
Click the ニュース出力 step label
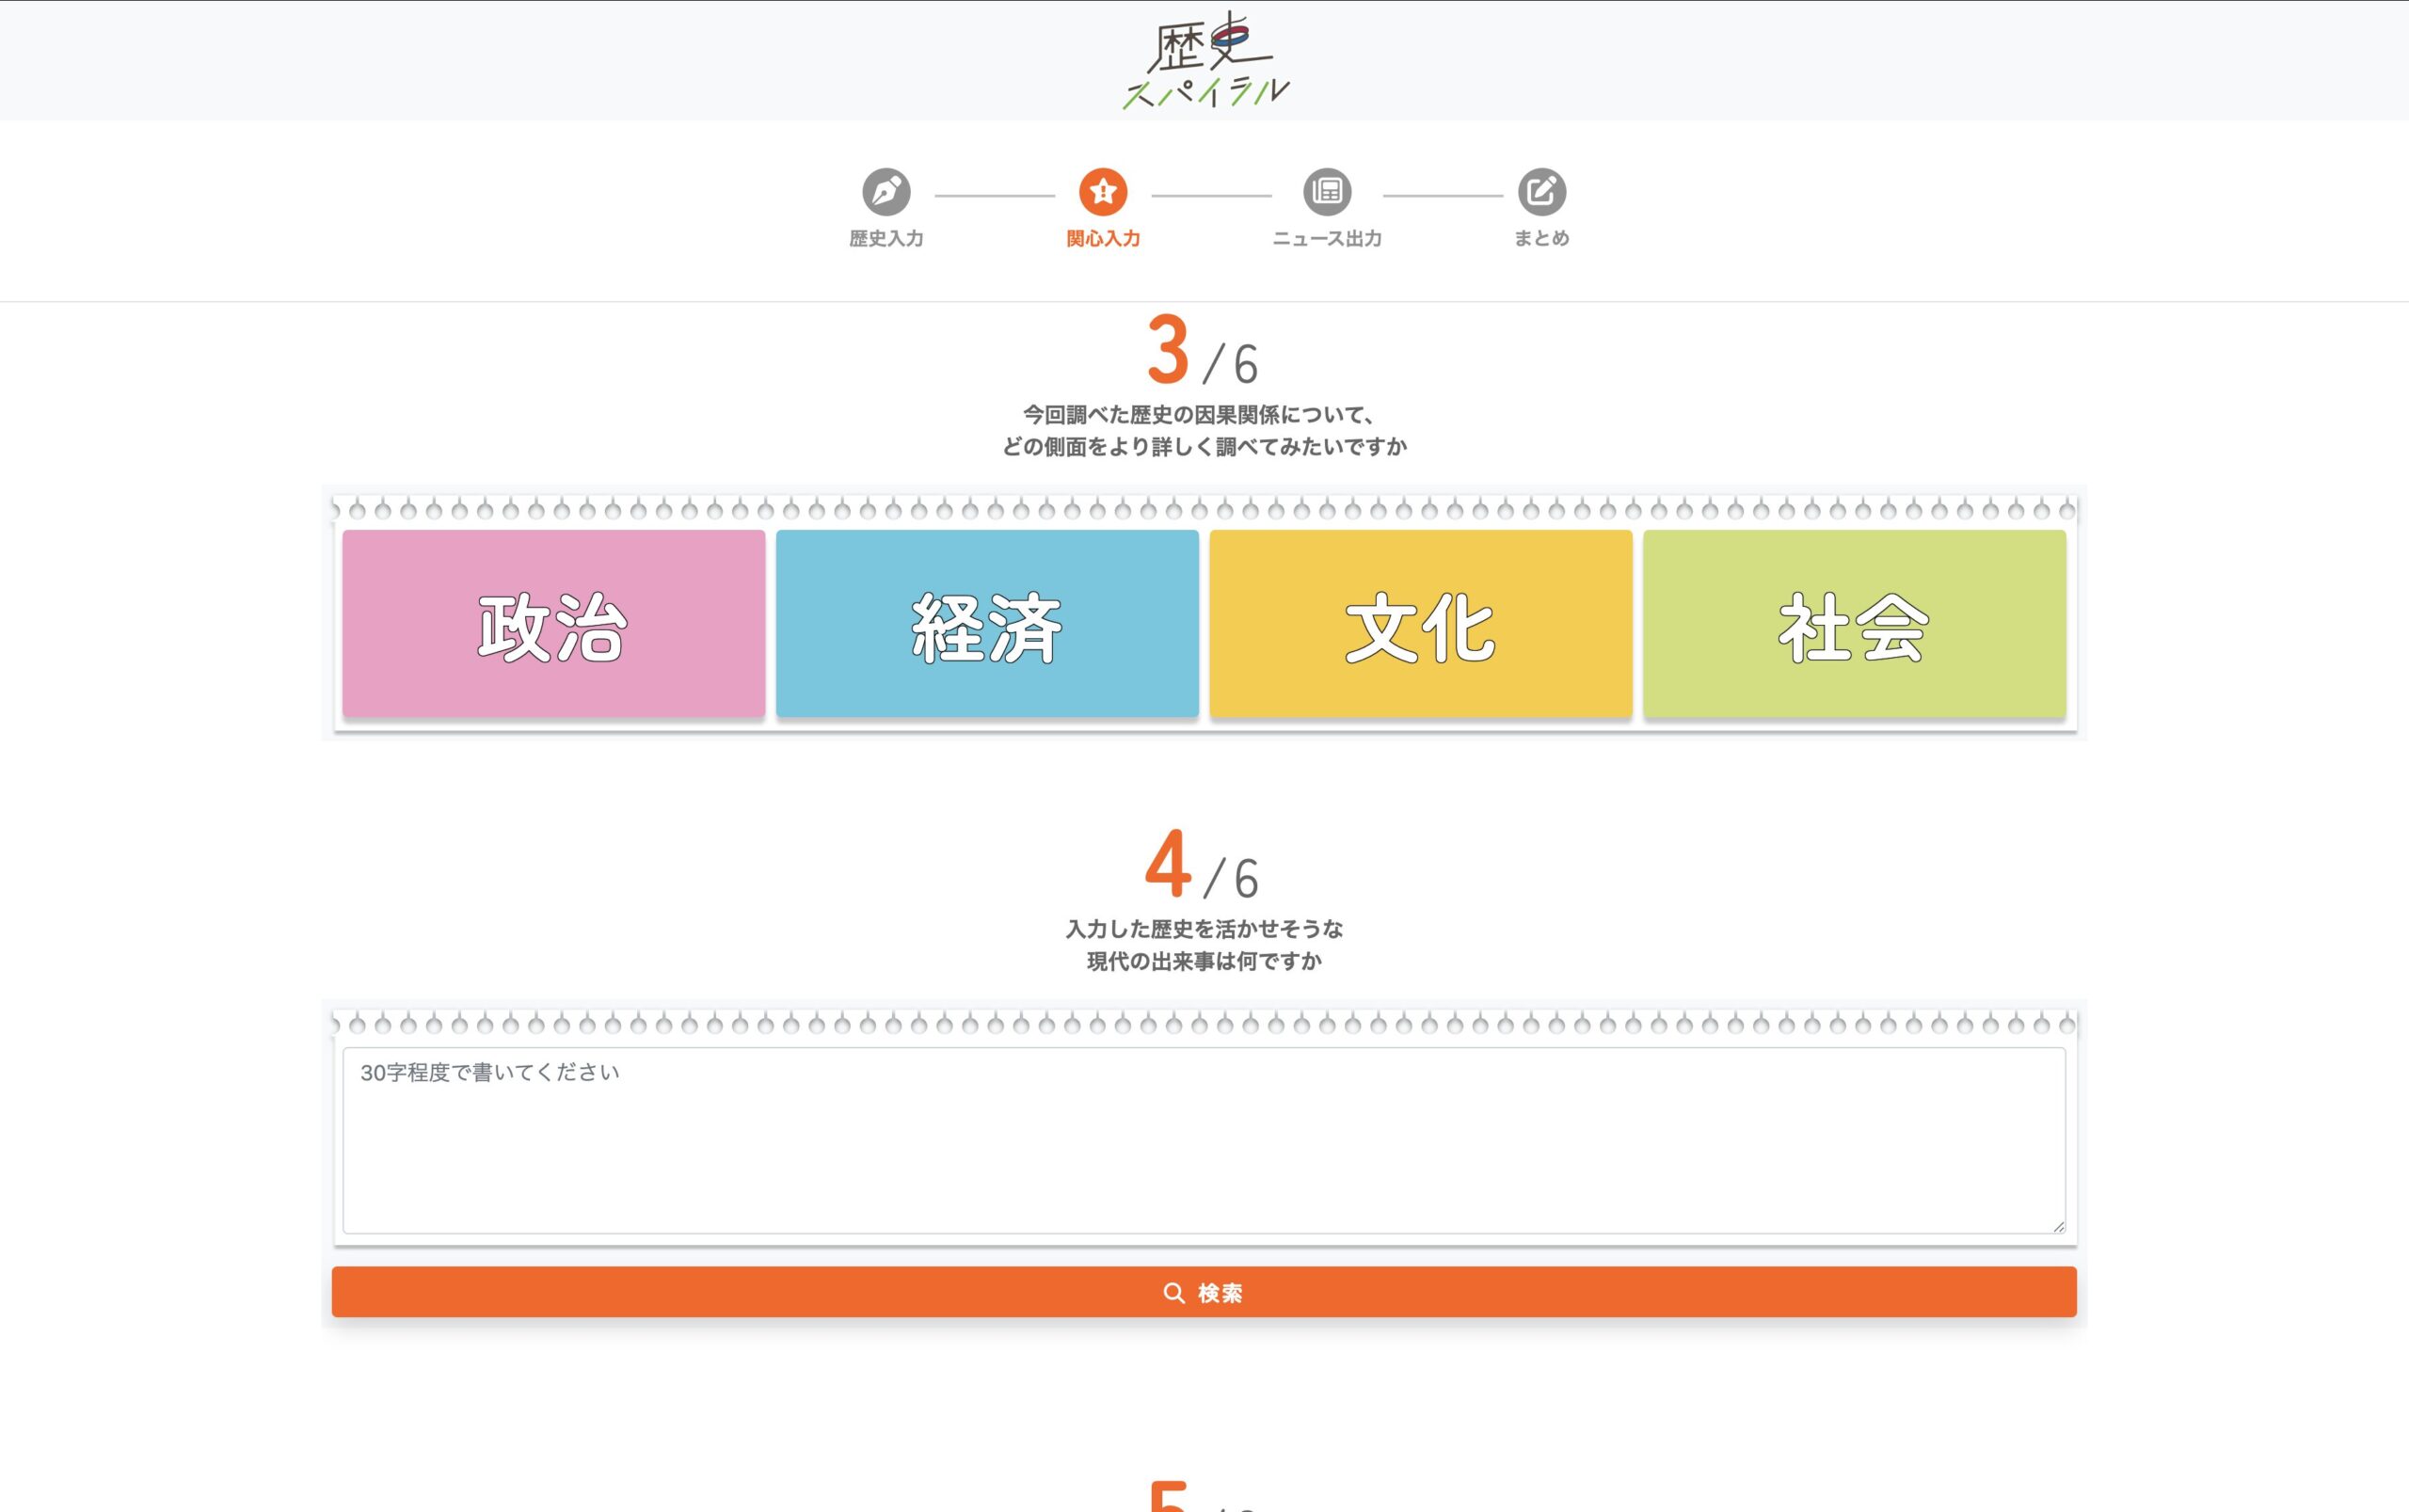[x=1327, y=239]
